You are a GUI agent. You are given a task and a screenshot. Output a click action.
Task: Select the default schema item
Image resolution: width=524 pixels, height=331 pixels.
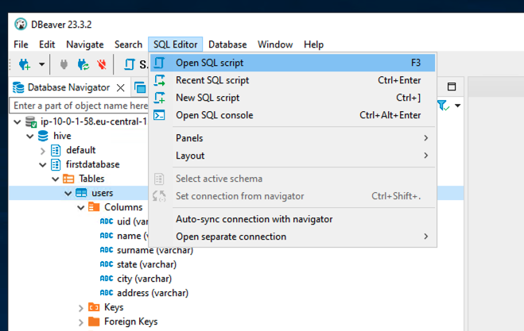coord(81,150)
